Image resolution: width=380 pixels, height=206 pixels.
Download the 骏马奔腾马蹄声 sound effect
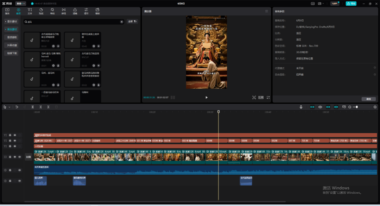click(99, 85)
